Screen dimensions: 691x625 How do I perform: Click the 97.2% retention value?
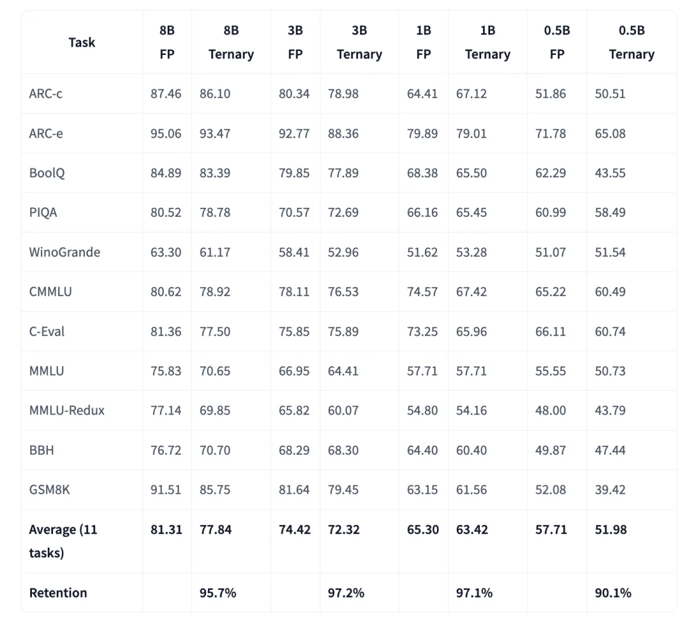(346, 593)
